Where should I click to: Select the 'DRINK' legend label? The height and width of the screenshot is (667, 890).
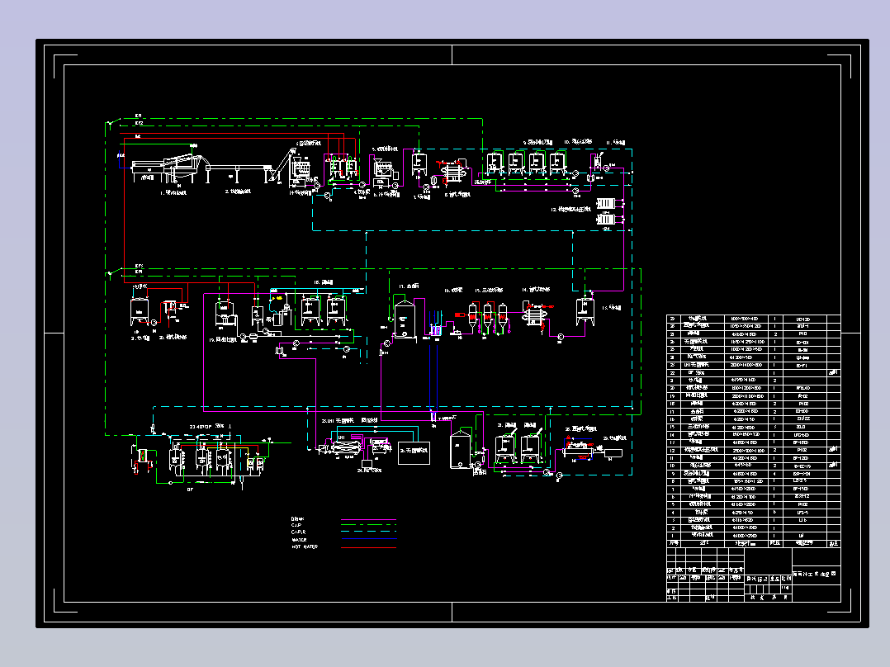(x=298, y=519)
